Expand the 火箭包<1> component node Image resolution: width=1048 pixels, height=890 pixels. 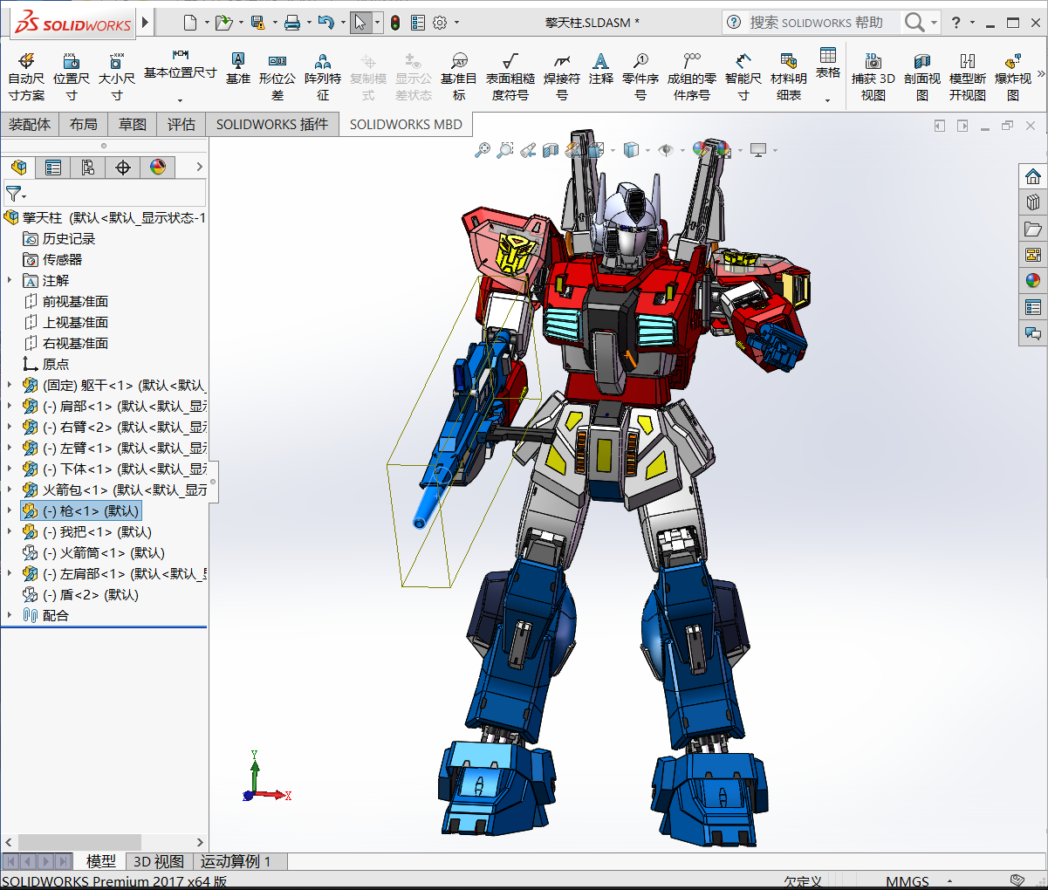10,489
